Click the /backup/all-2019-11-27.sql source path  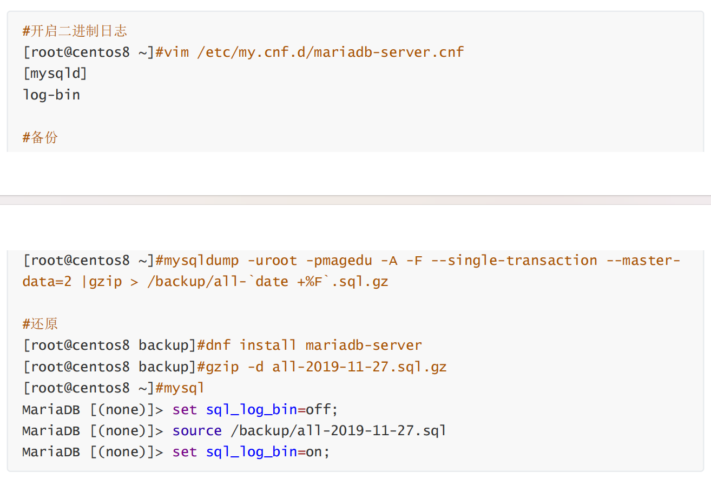(338, 431)
